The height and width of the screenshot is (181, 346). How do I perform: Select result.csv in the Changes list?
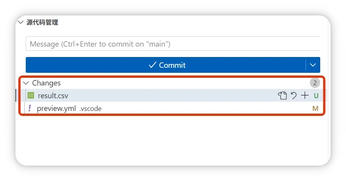53,96
